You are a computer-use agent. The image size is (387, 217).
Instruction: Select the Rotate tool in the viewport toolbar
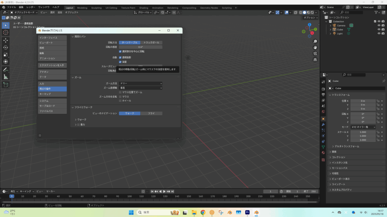tap(5, 47)
